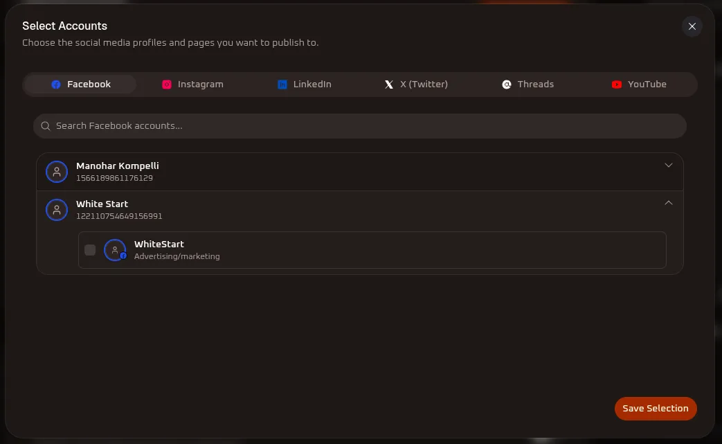The width and height of the screenshot is (722, 444).
Task: Click the WhiteStart page avatar icon
Action: coord(115,250)
